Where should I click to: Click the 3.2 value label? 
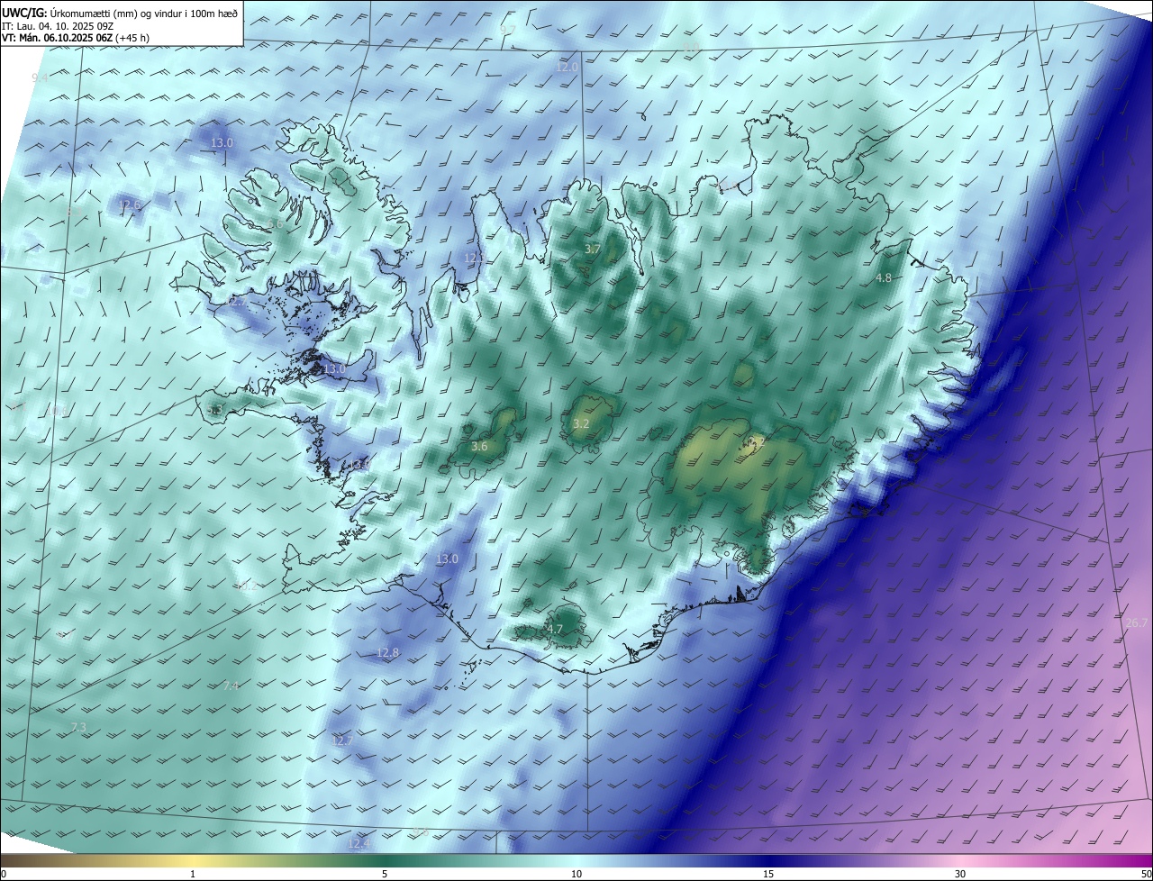[x=581, y=423]
